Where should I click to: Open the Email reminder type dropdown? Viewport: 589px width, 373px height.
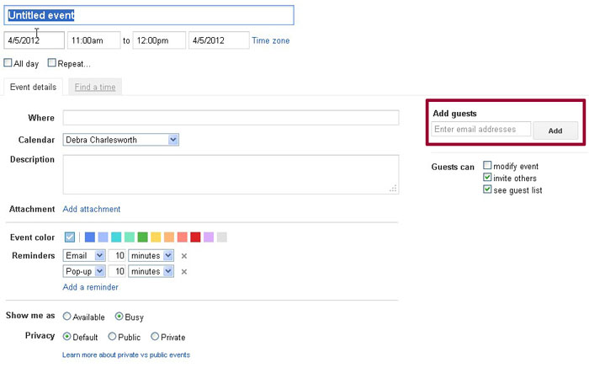[x=84, y=256]
